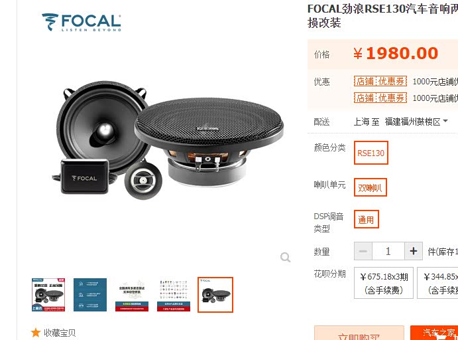Open the blue service info thumbnail
The width and height of the screenshot is (458, 340).
click(x=90, y=295)
